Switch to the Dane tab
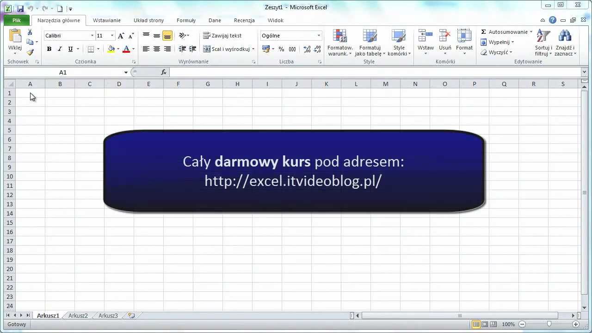592x333 pixels. pyautogui.click(x=215, y=20)
